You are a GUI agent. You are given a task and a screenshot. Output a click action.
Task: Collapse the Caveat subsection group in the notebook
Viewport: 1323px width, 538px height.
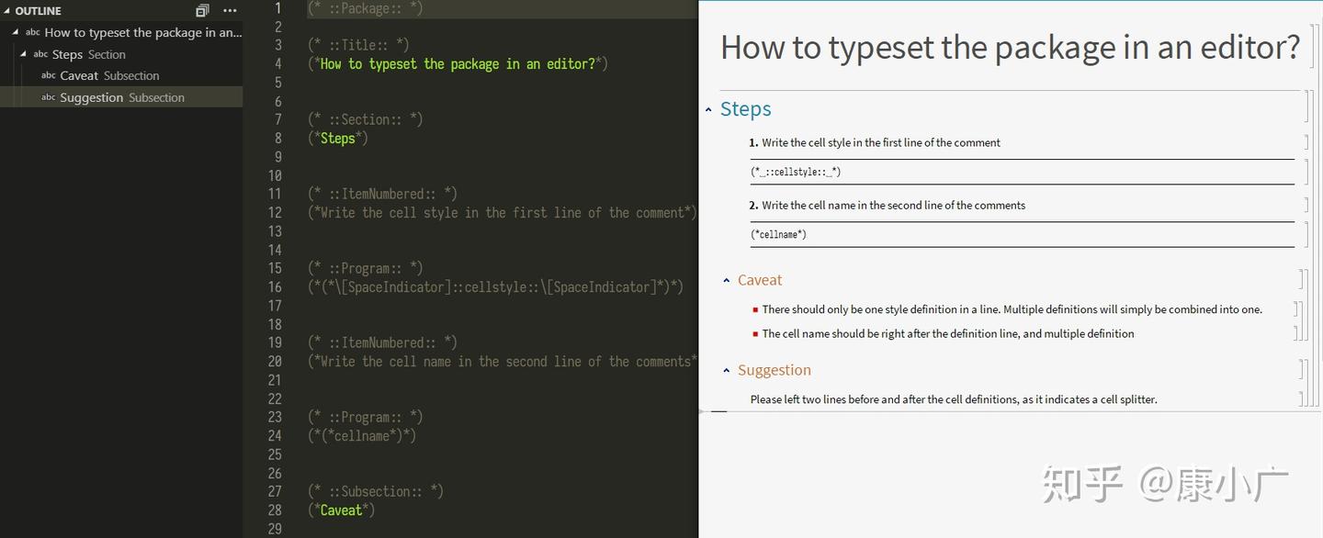click(726, 281)
